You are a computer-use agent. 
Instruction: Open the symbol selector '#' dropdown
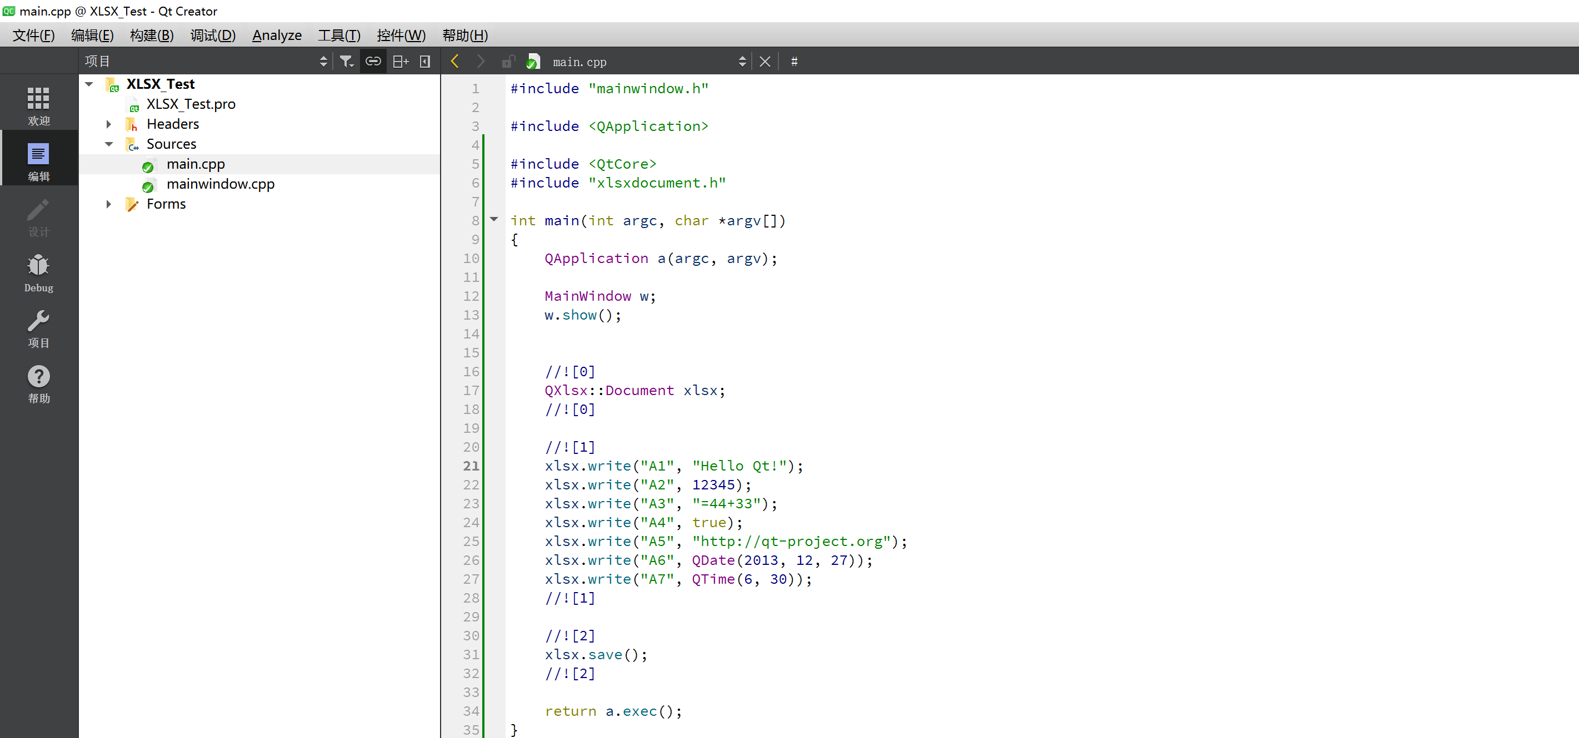coord(794,61)
